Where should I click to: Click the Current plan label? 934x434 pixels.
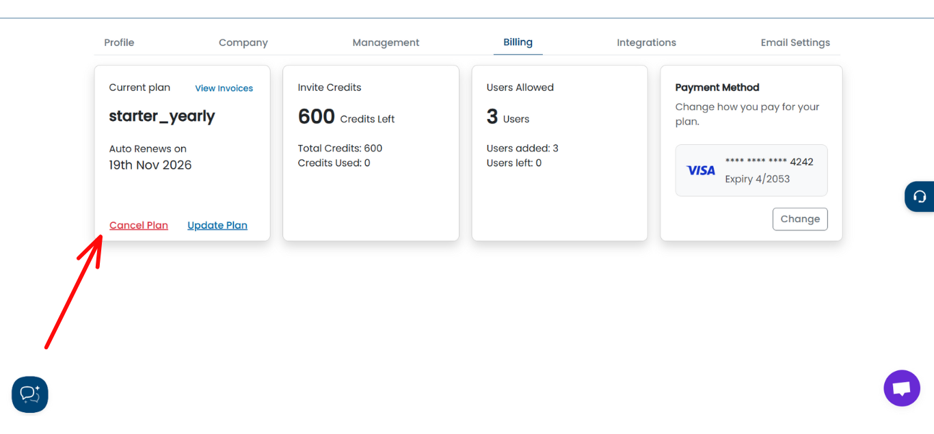point(139,87)
